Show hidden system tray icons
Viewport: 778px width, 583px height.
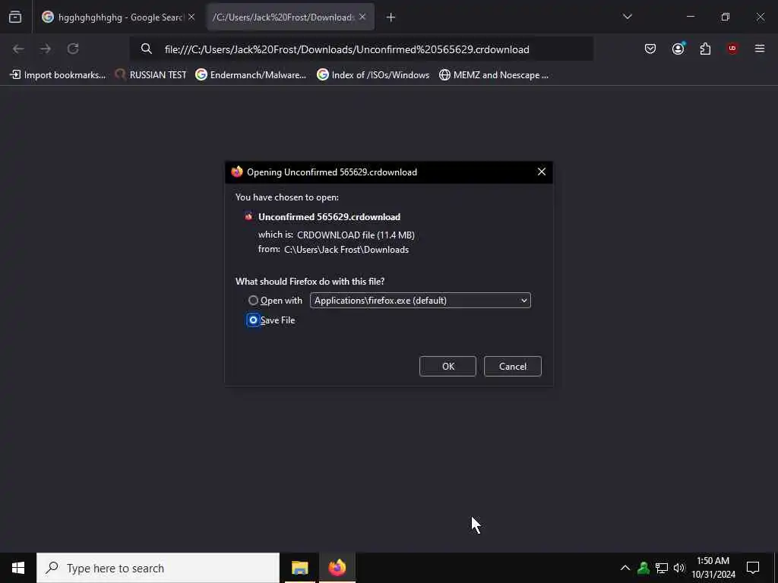click(625, 568)
